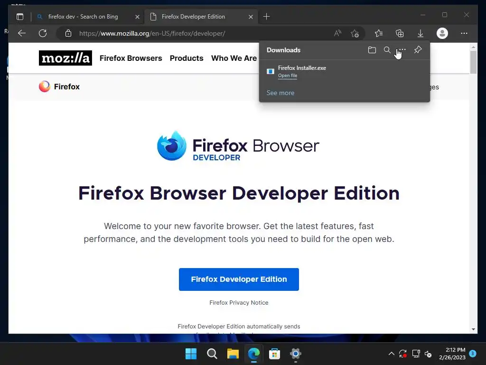This screenshot has width=486, height=365.
Task: Switch to firefox dev - Search on Bing tab
Action: point(83,17)
